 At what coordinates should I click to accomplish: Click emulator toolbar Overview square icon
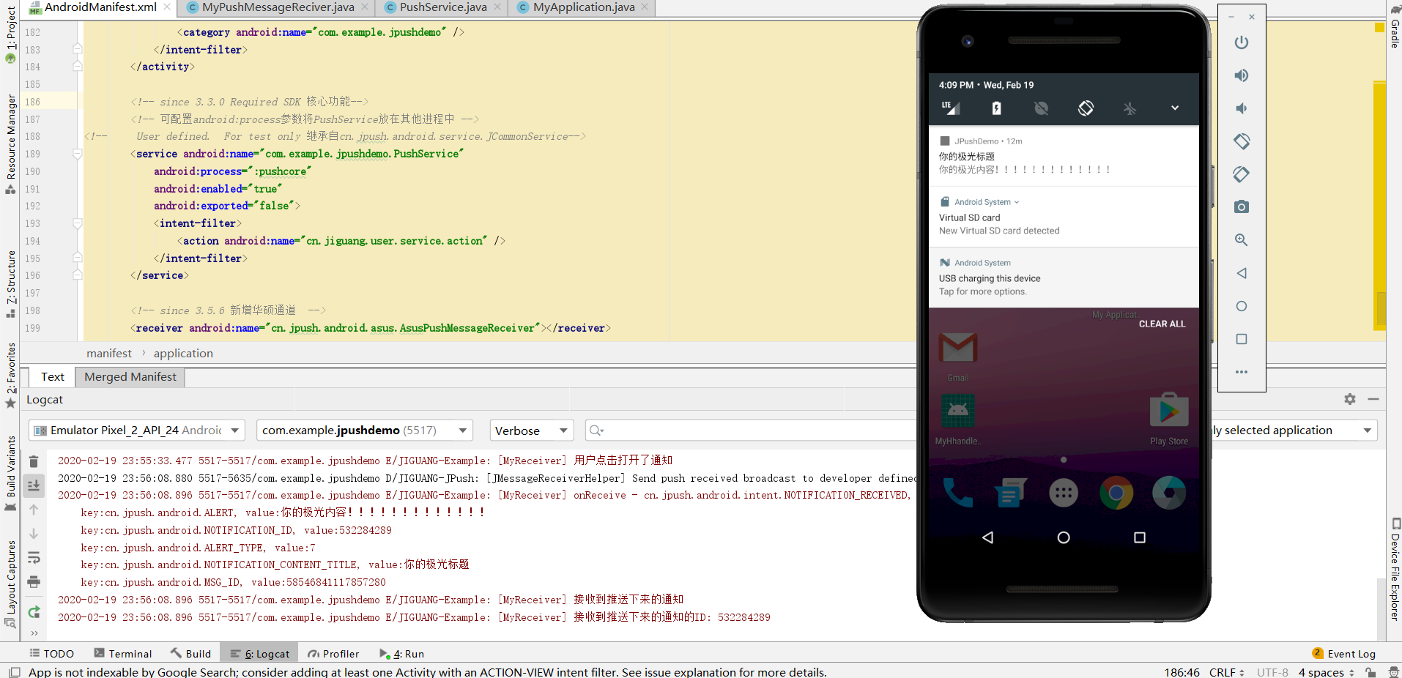(x=1241, y=339)
